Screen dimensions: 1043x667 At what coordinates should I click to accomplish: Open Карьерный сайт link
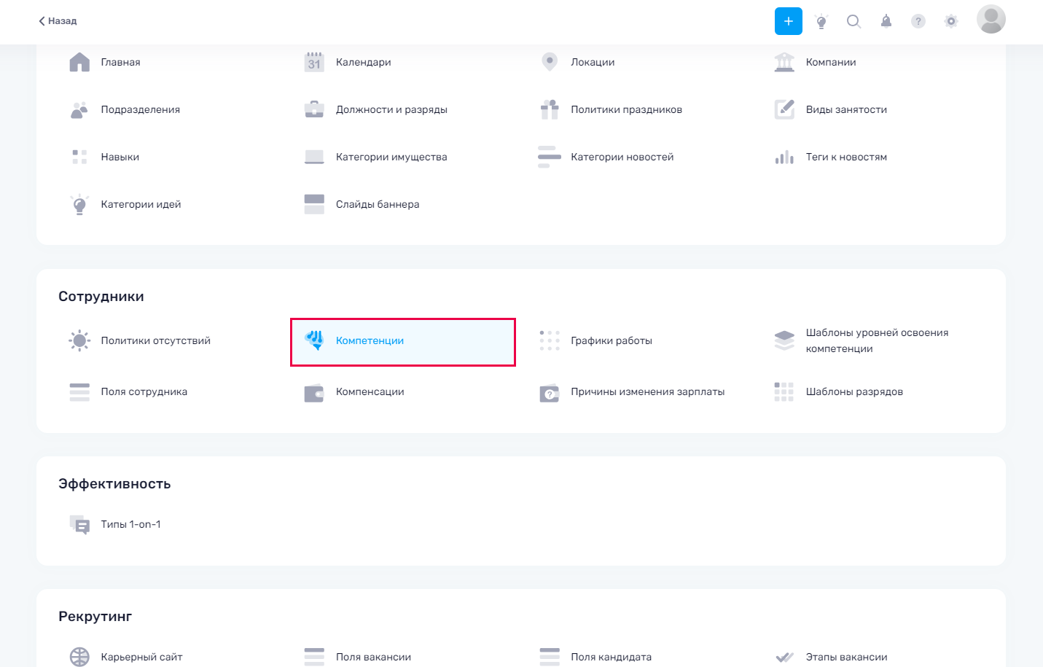coord(141,657)
